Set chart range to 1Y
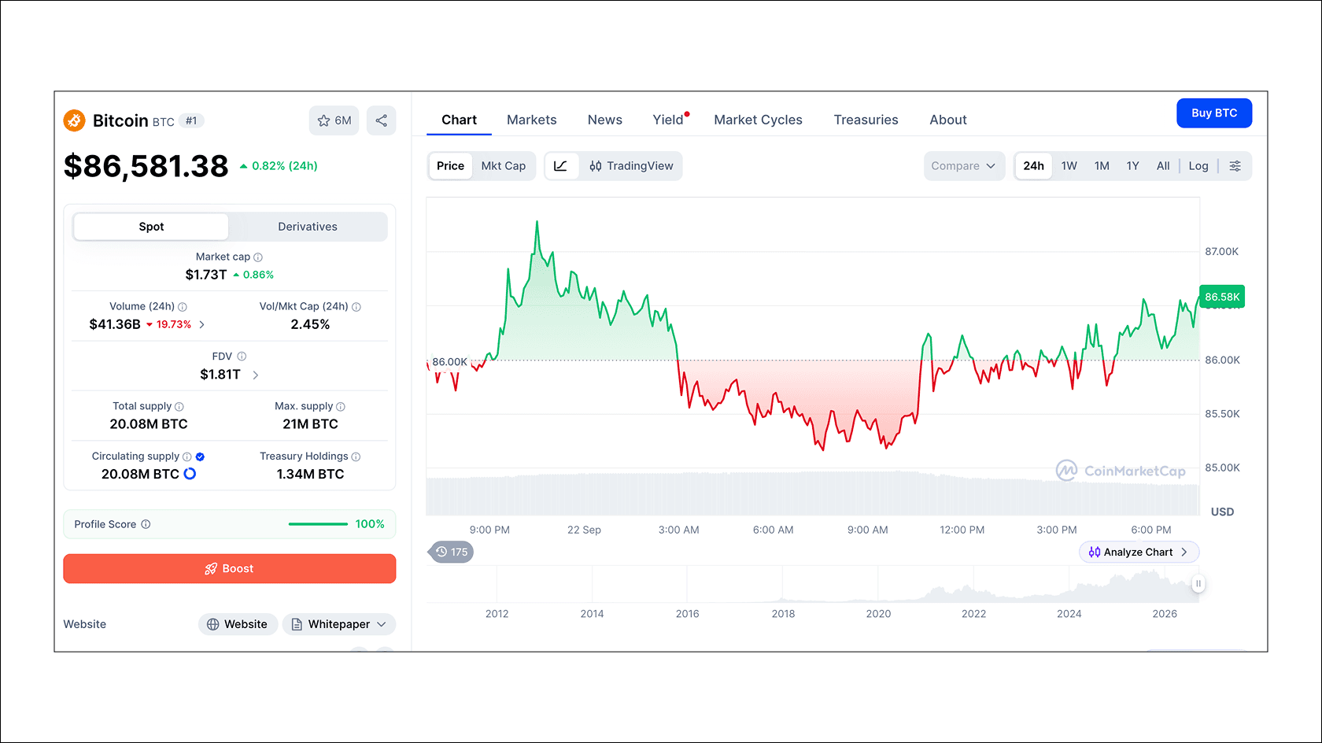 pos(1133,166)
